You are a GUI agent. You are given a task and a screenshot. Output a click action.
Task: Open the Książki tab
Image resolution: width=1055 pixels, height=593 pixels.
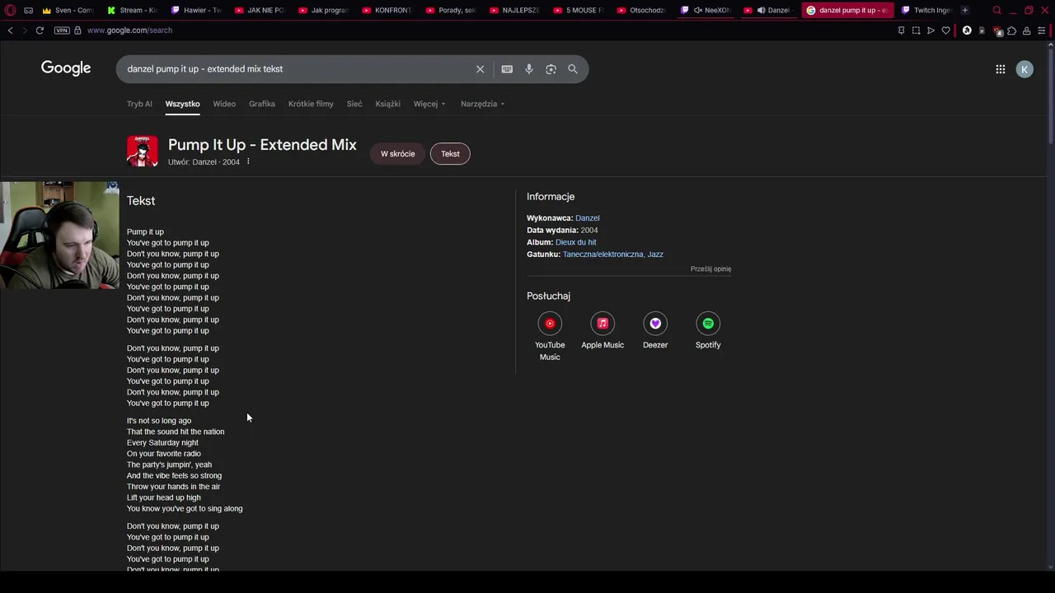[387, 104]
